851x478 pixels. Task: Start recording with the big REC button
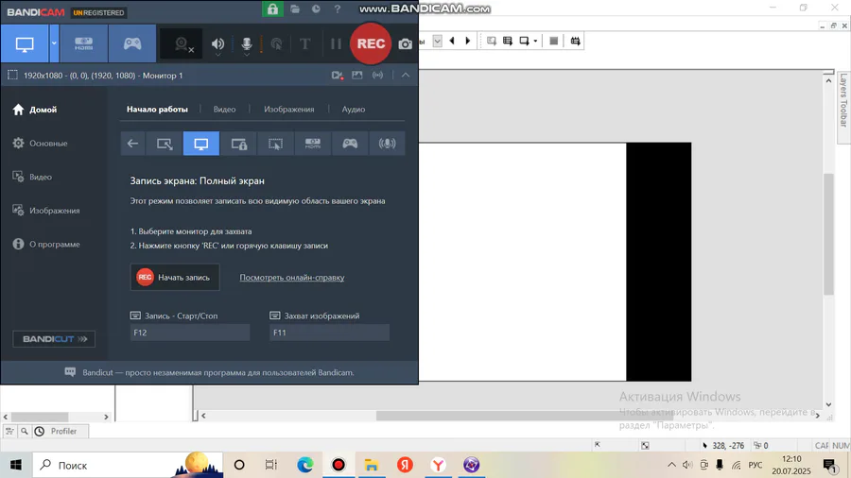371,43
